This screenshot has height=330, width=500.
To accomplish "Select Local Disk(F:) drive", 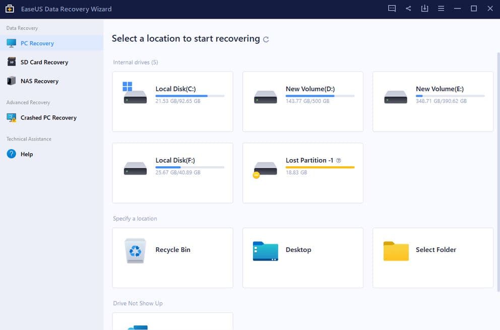I will [x=172, y=173].
